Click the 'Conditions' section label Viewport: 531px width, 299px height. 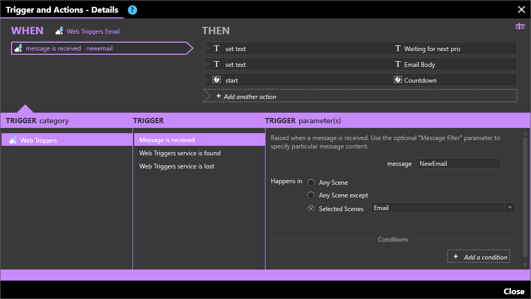coord(393,240)
